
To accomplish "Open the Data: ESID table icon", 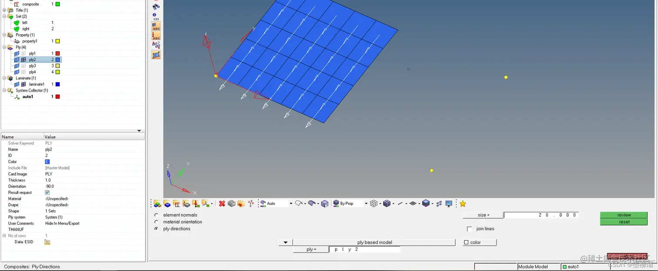I will click(x=47, y=242).
